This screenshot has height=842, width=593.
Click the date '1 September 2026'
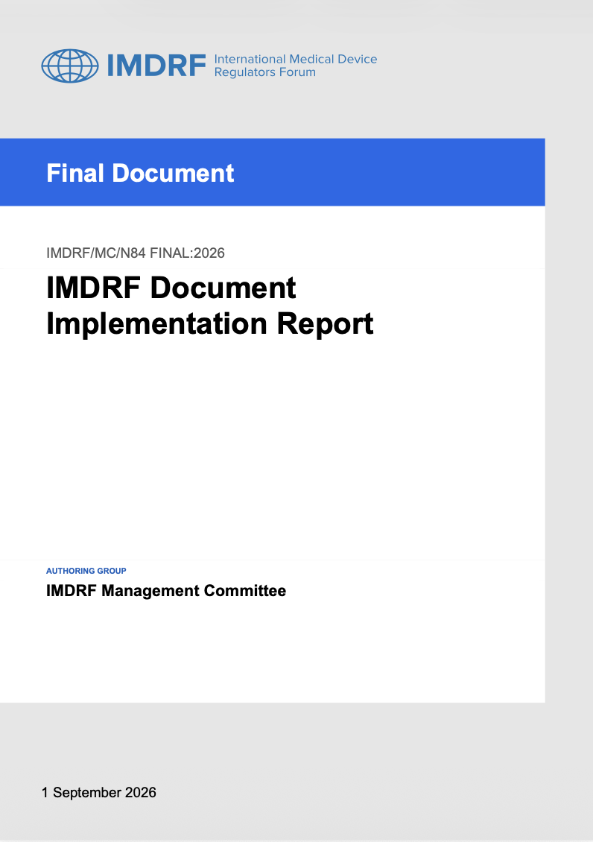[x=99, y=793]
